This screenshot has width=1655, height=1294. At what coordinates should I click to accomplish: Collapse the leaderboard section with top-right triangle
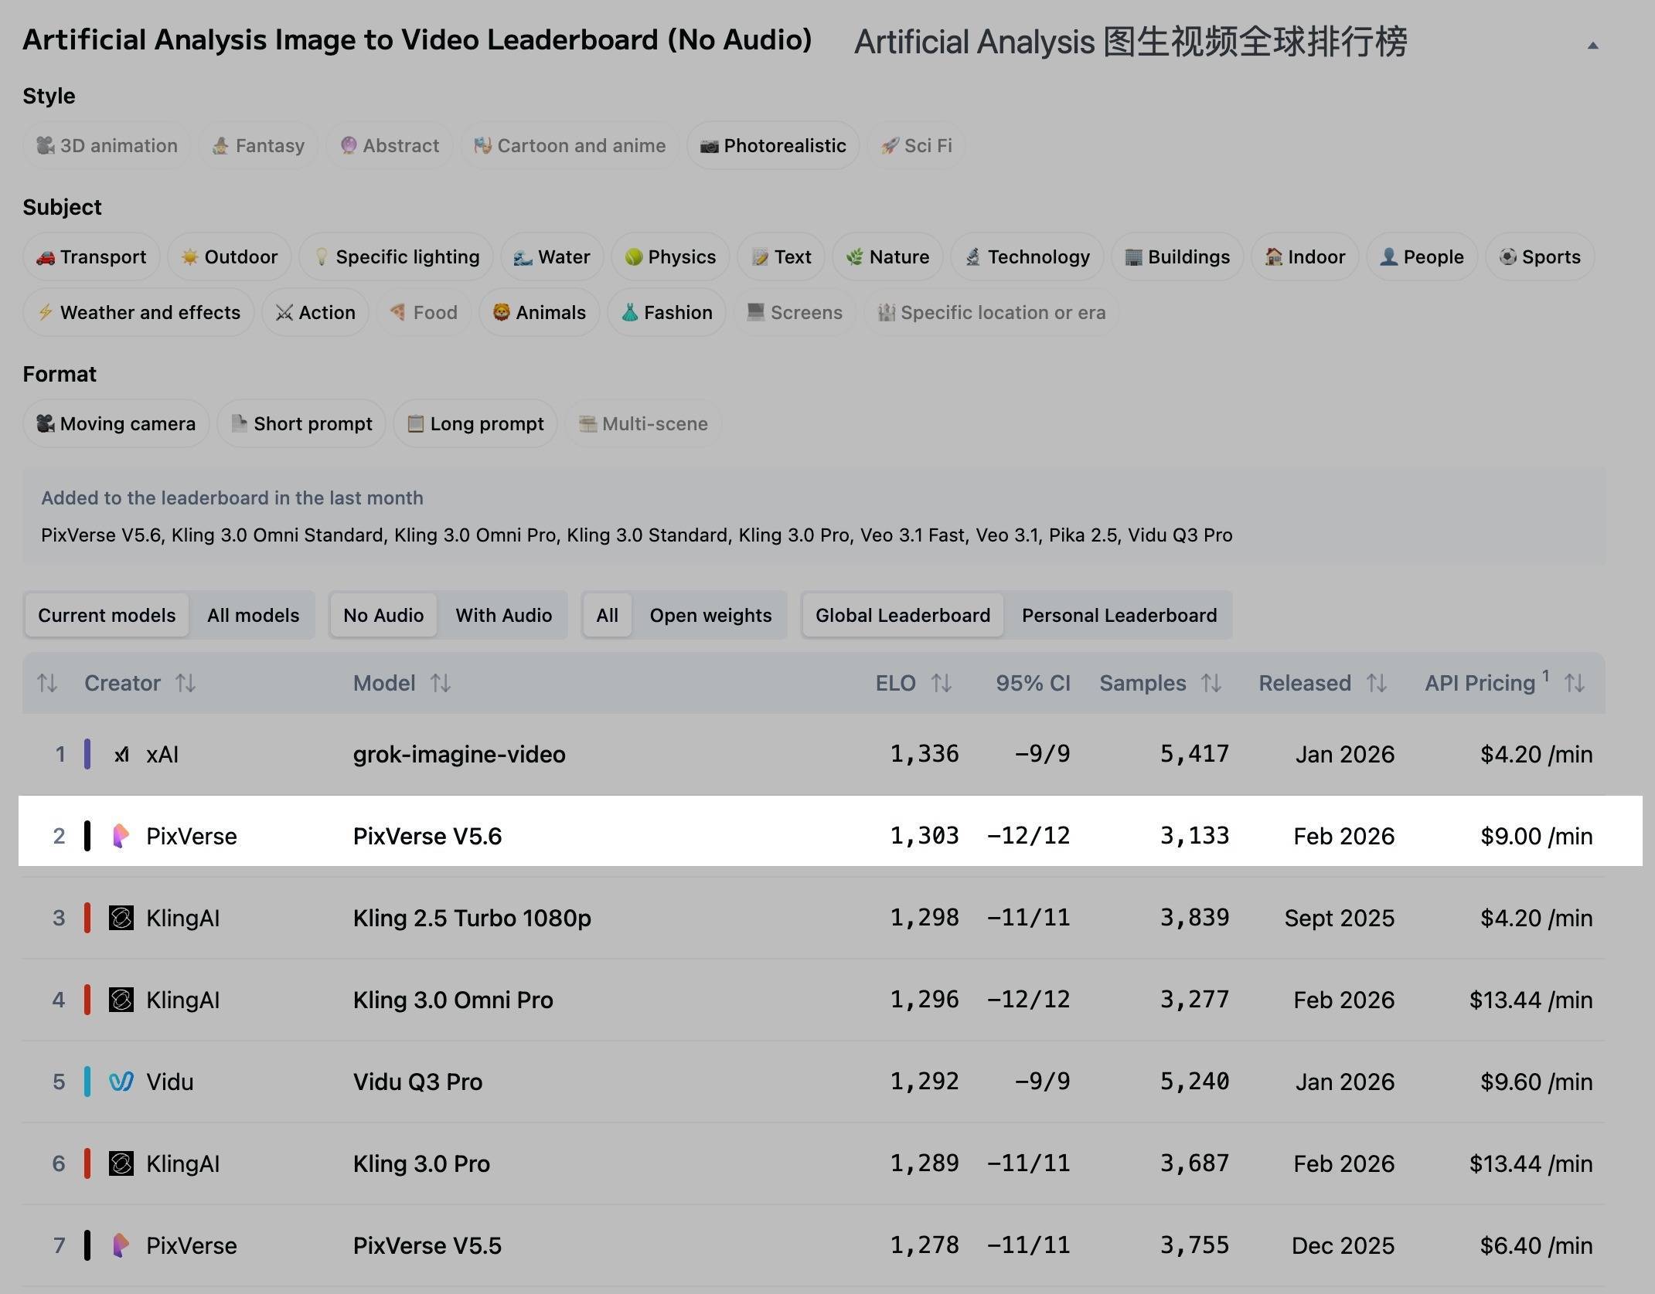[1592, 46]
